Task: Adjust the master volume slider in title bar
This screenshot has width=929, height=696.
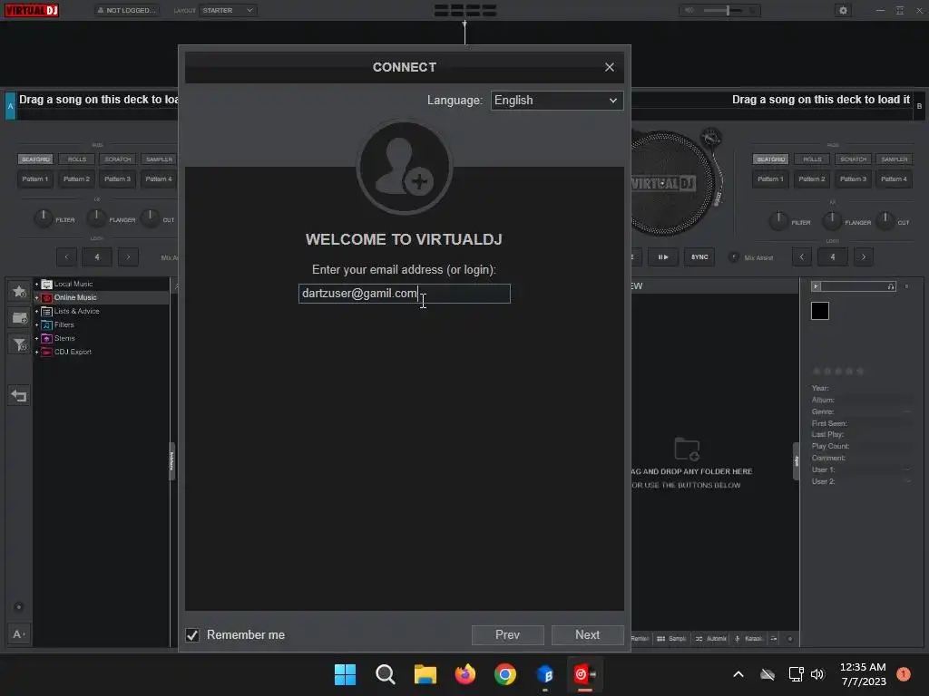Action: [x=729, y=11]
